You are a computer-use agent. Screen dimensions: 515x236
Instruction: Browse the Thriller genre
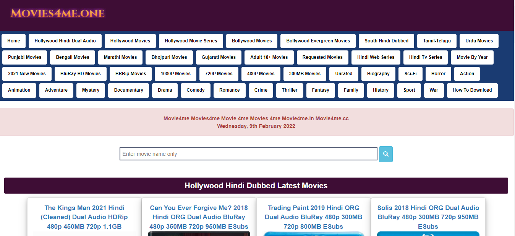[290, 90]
